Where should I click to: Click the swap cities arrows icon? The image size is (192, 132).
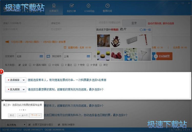pyautogui.click(x=48, y=56)
